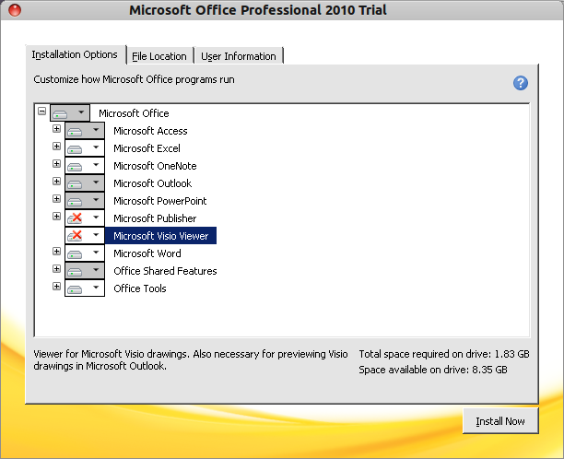The image size is (564, 459).
Task: Select the Office Tools label
Action: pyautogui.click(x=140, y=288)
